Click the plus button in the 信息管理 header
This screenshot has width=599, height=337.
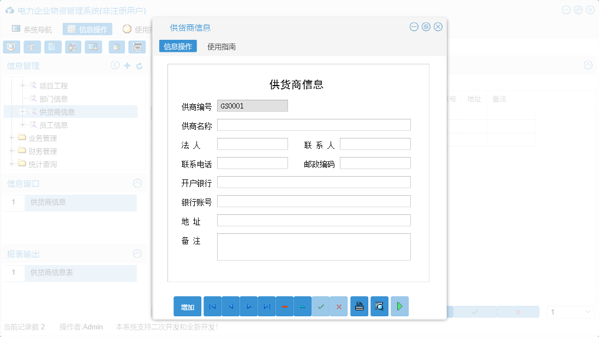[x=128, y=65]
